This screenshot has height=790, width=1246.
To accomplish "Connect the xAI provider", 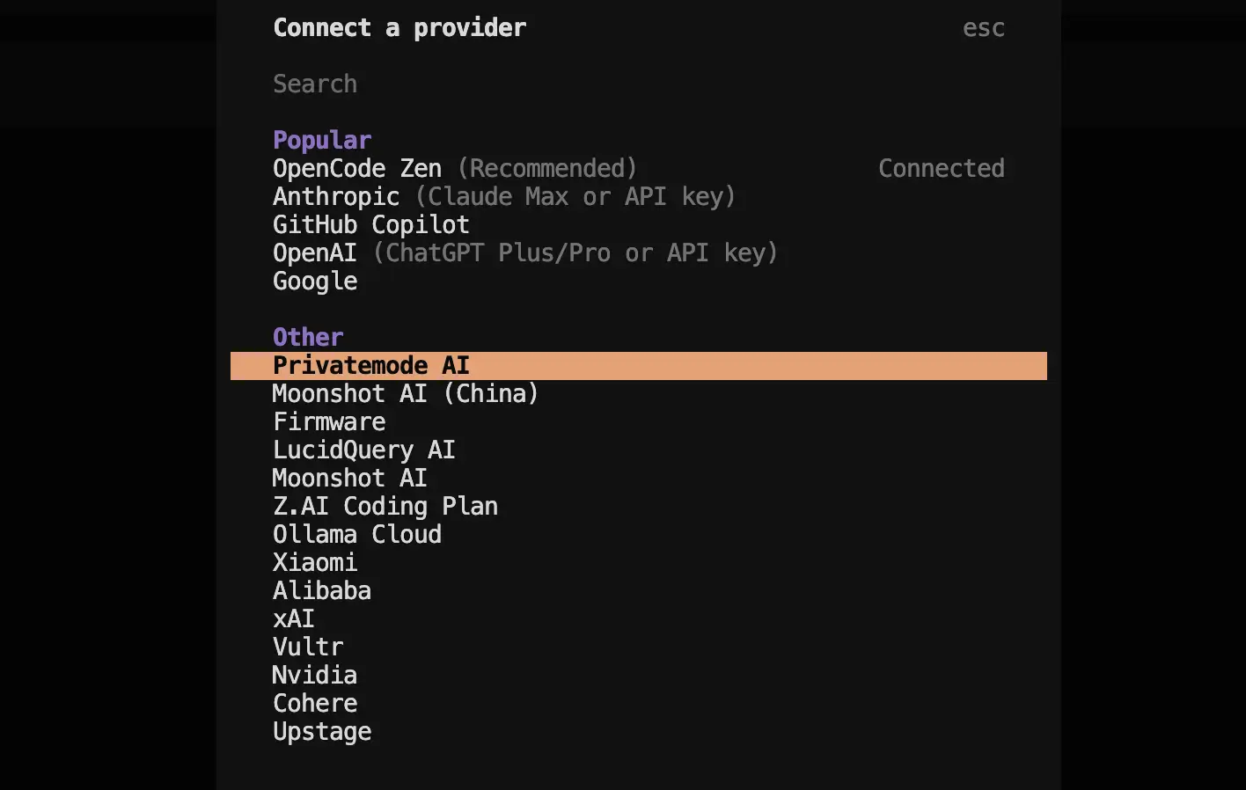I will click(294, 618).
